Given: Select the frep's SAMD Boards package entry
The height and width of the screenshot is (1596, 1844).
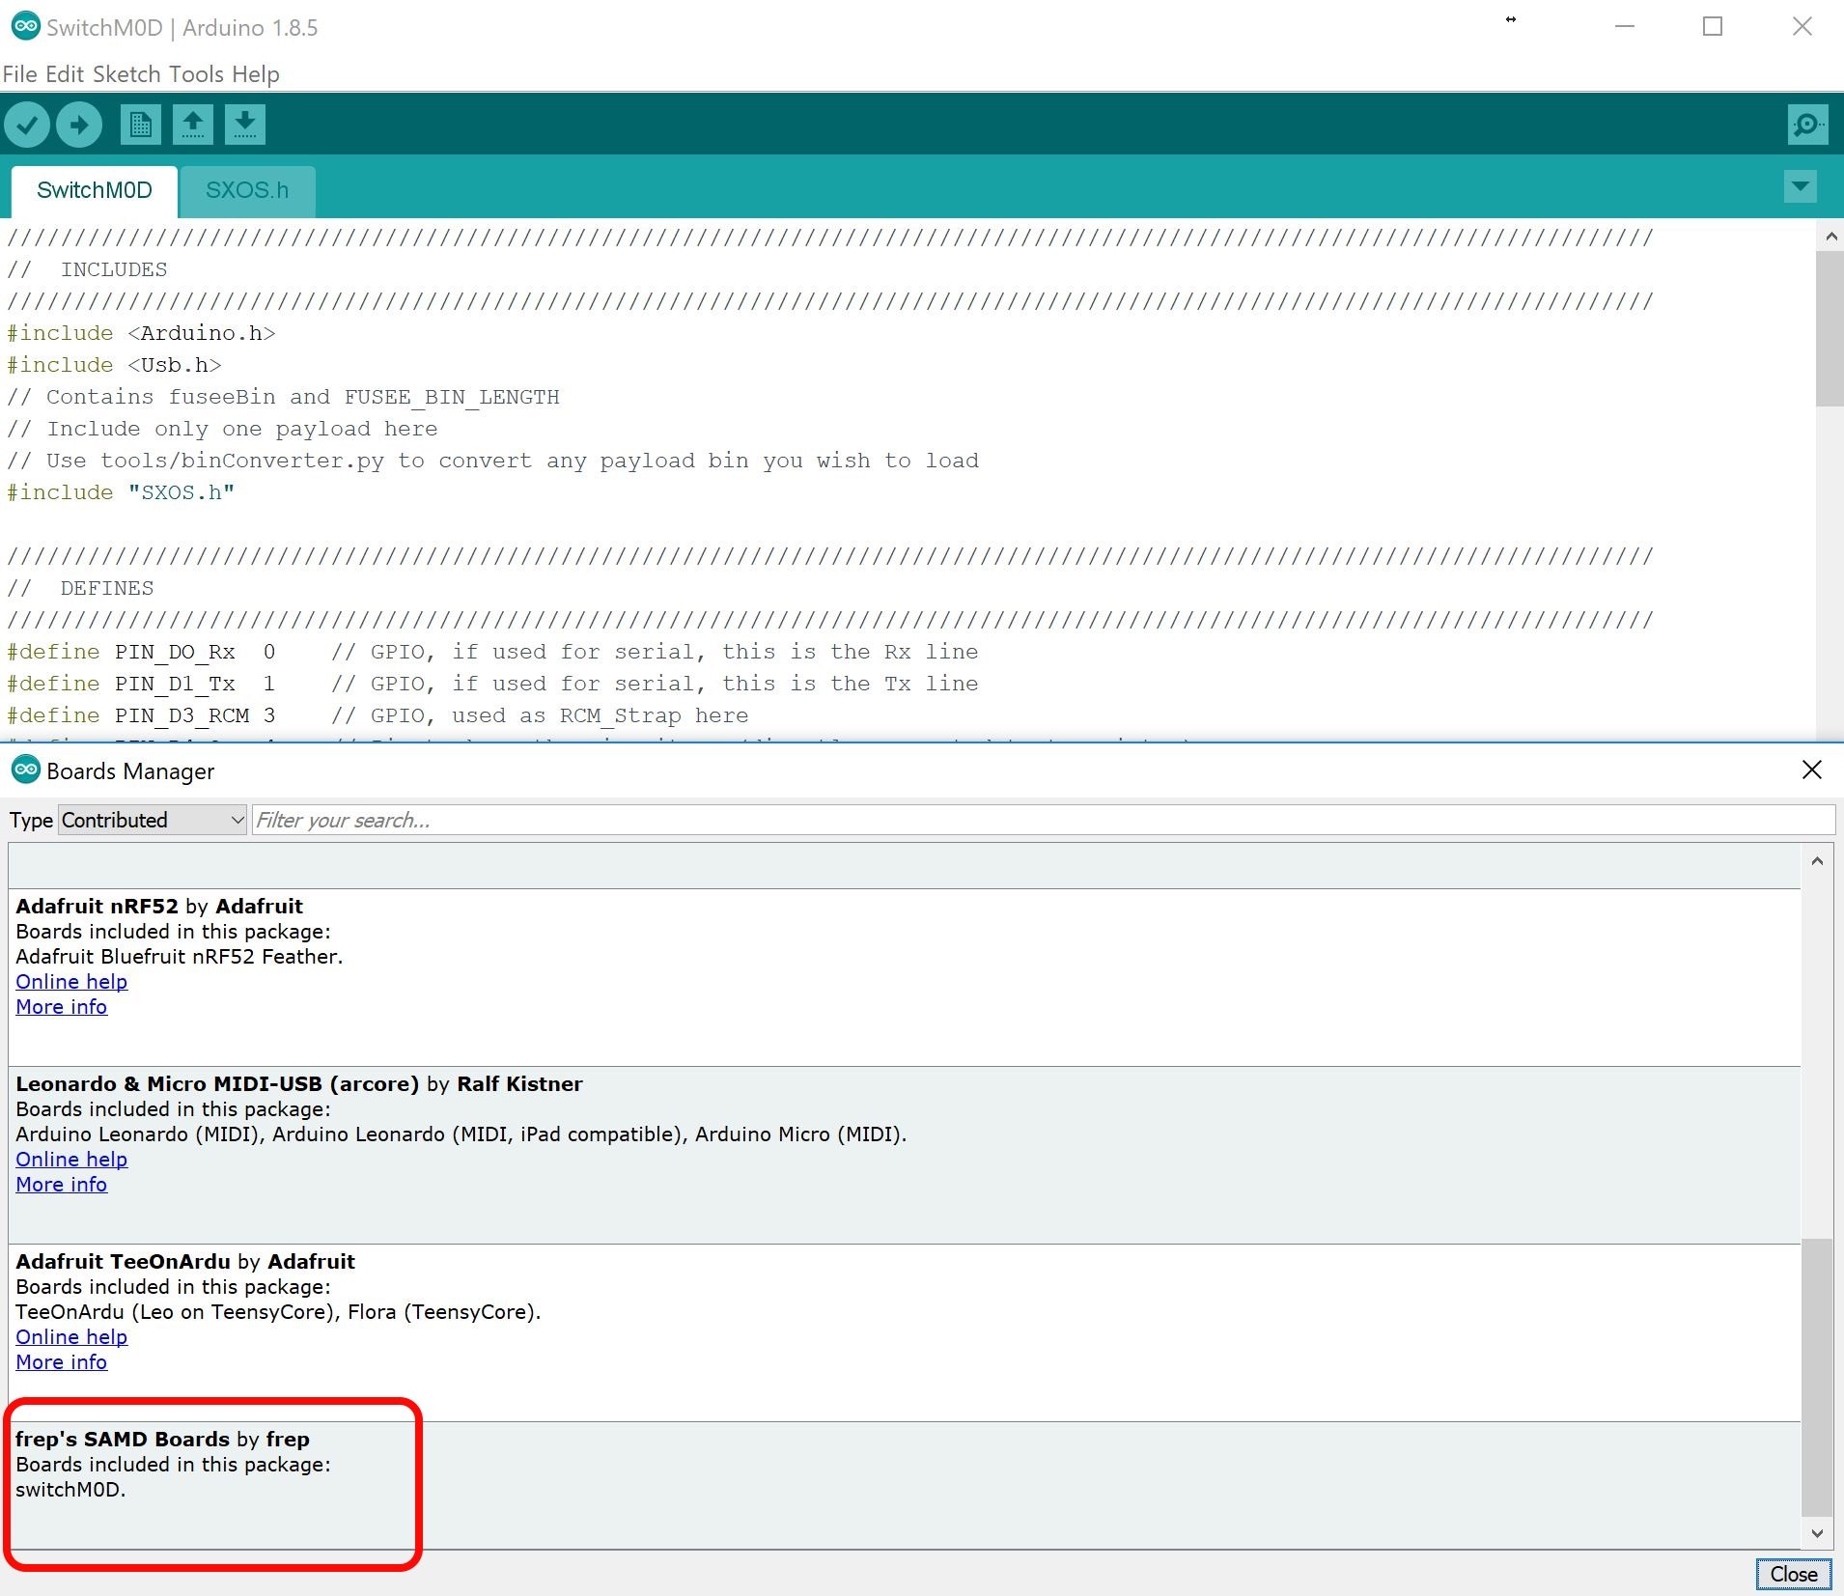Looking at the screenshot, I should pos(905,1485).
